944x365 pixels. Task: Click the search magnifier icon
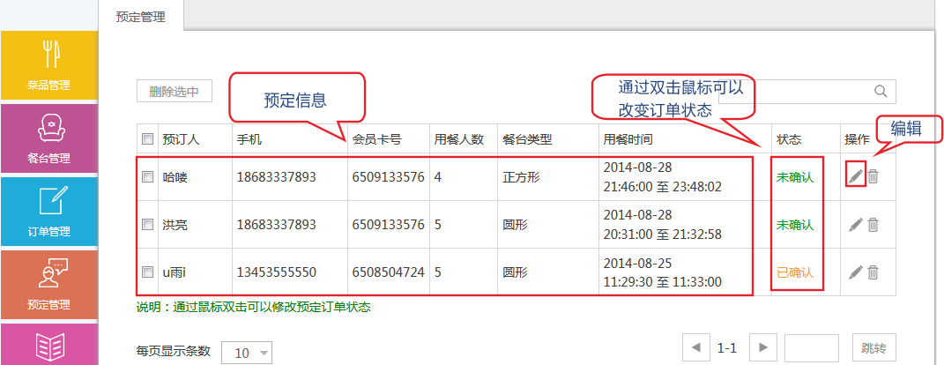[x=880, y=91]
